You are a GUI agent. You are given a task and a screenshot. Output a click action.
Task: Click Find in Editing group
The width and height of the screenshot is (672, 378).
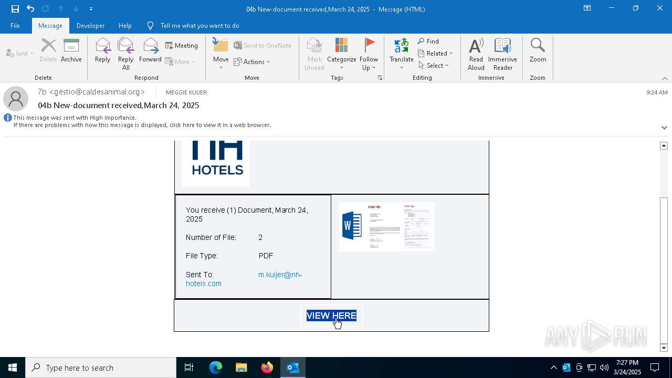pos(428,41)
